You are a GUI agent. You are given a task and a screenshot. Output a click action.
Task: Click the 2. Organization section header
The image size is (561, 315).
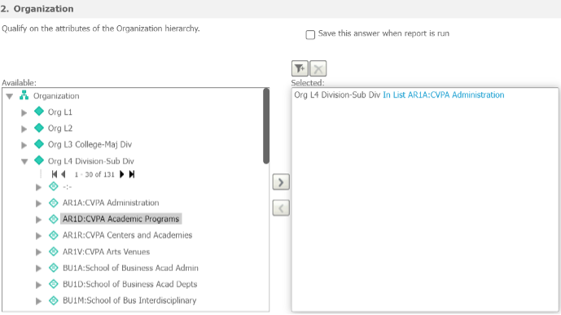pyautogui.click(x=37, y=9)
